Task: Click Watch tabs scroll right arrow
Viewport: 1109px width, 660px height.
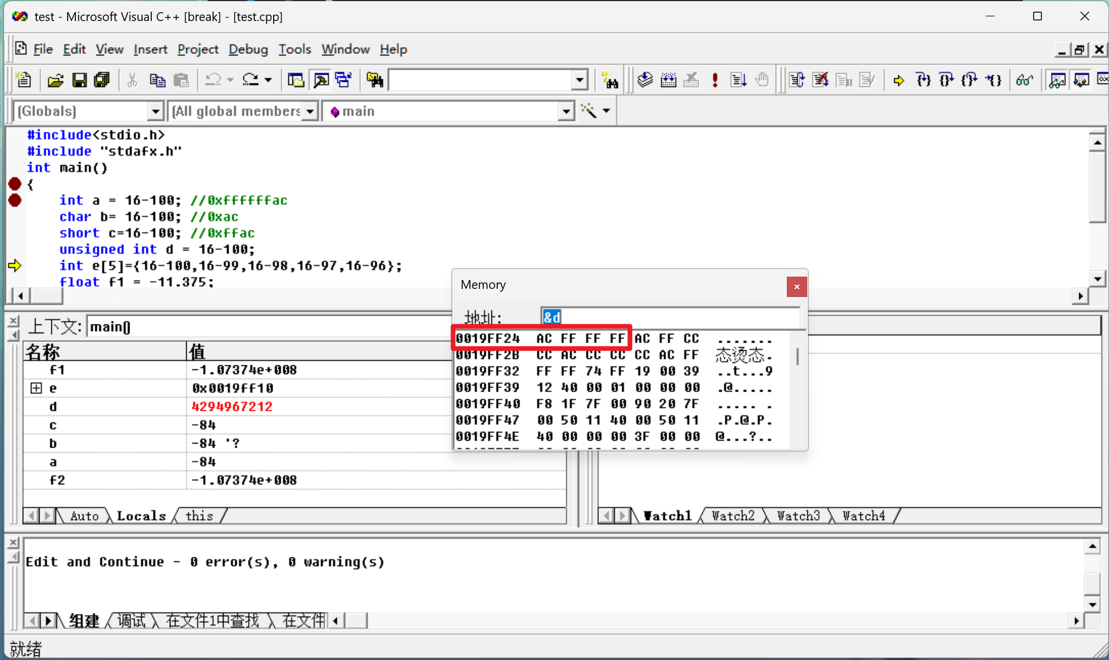Action: tap(623, 516)
